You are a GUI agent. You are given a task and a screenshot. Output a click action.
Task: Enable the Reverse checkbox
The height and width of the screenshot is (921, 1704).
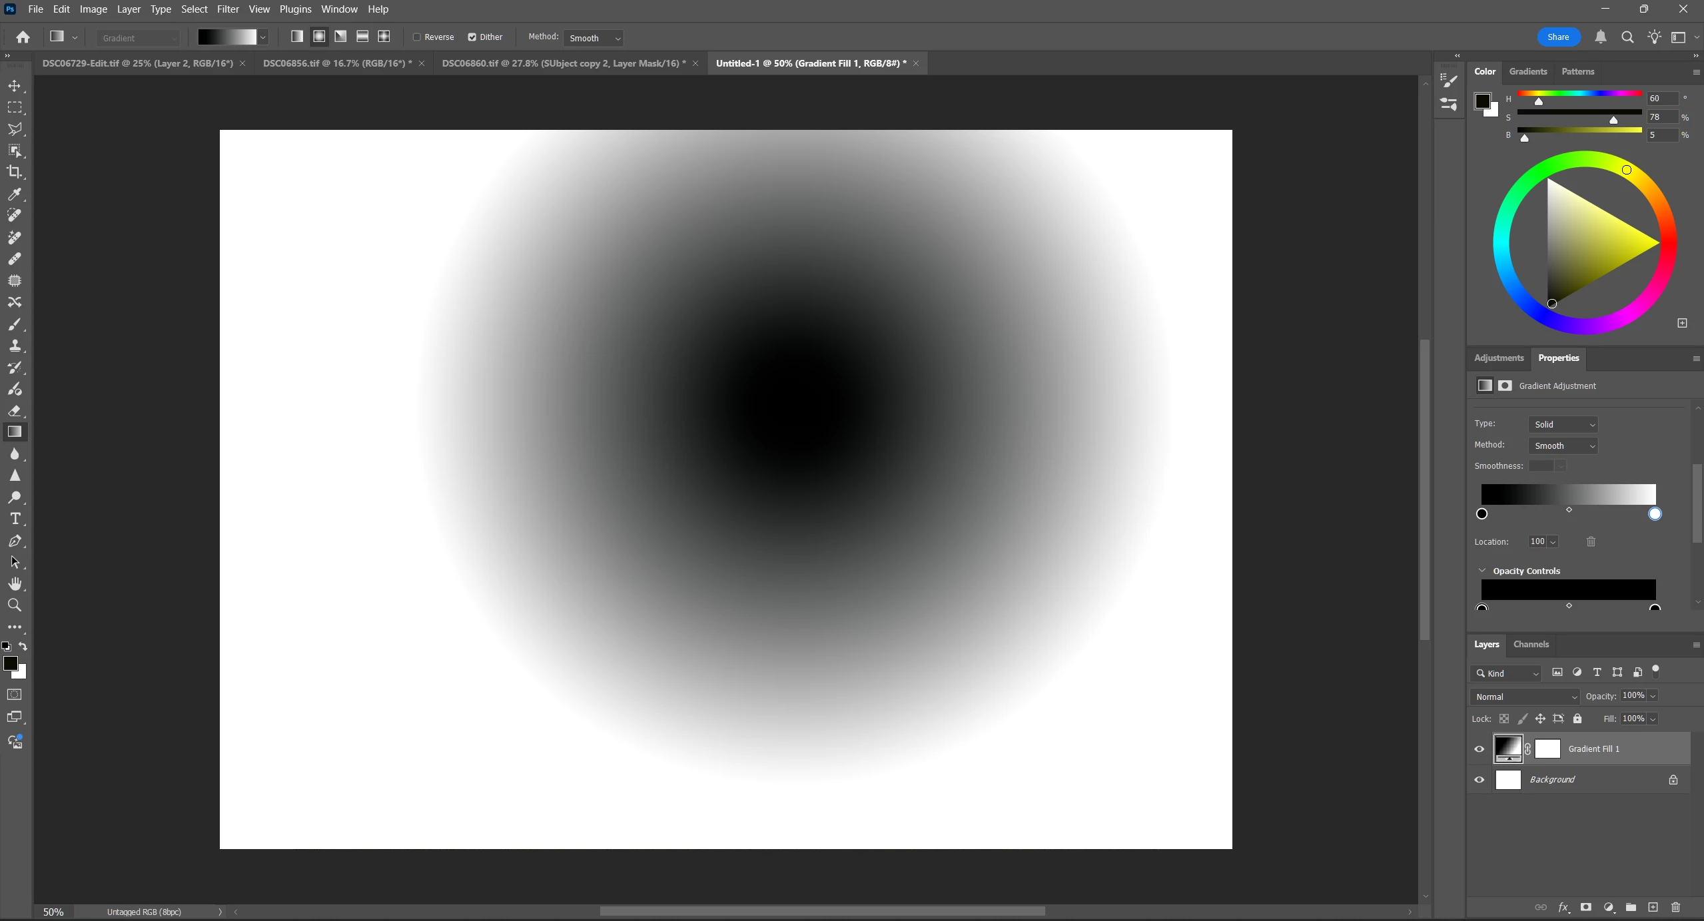[417, 37]
